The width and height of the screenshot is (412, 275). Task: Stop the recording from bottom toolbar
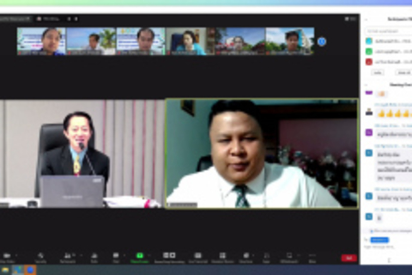pyautogui.click(x=172, y=255)
